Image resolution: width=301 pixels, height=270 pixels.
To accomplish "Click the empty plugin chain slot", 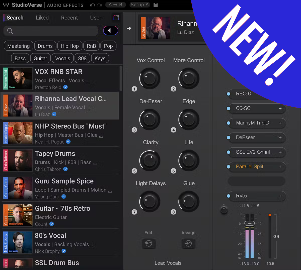I will (x=256, y=181).
